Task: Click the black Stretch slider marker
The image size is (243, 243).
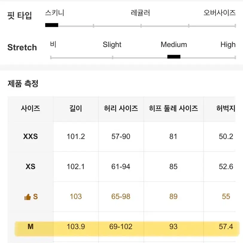Action: 174,57
